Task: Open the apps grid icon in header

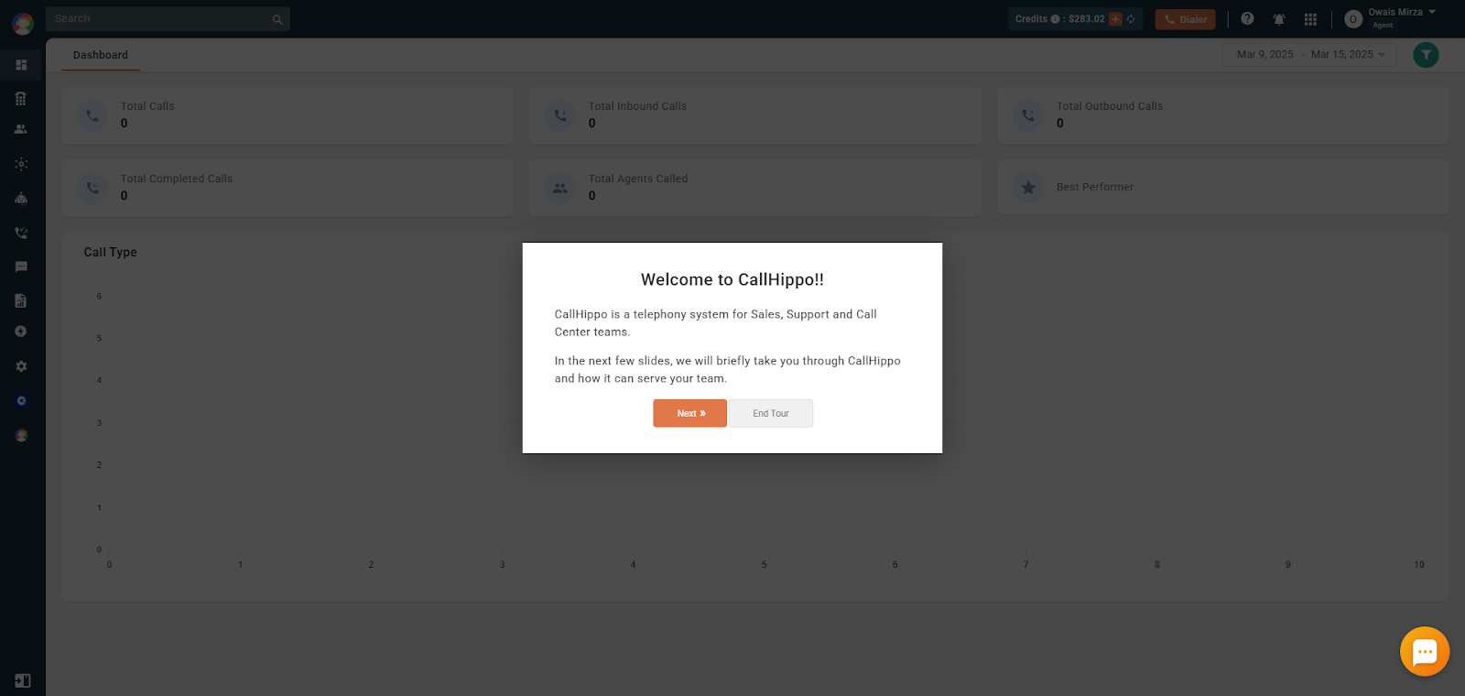Action: 1310,19
